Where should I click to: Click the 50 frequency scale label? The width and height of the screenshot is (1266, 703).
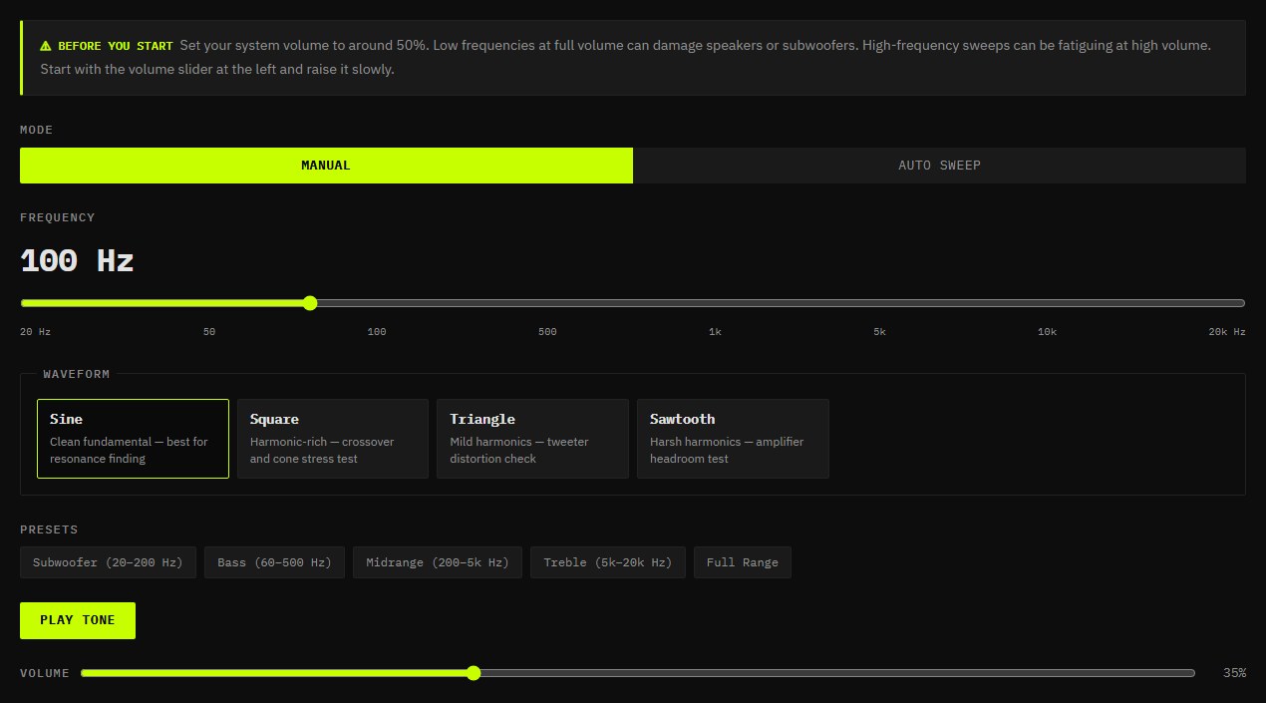tap(209, 331)
